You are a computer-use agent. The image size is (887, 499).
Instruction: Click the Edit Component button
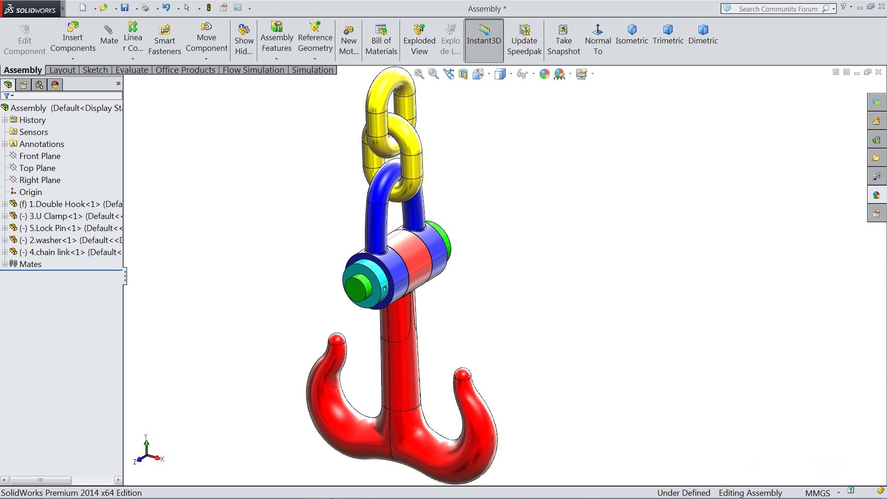pos(24,39)
